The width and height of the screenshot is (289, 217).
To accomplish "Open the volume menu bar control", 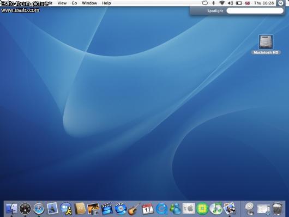I will pos(231,3).
